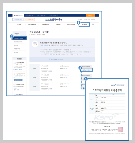Screen dimensions: 135x143
Task: Expand the third item chevron in MY페이지 sidebar
Action: tap(25, 45)
